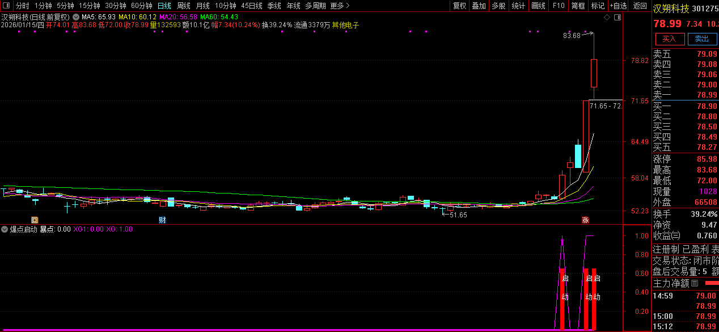Switch to 5分钟 chart period
719x332 pixels.
click(x=65, y=6)
